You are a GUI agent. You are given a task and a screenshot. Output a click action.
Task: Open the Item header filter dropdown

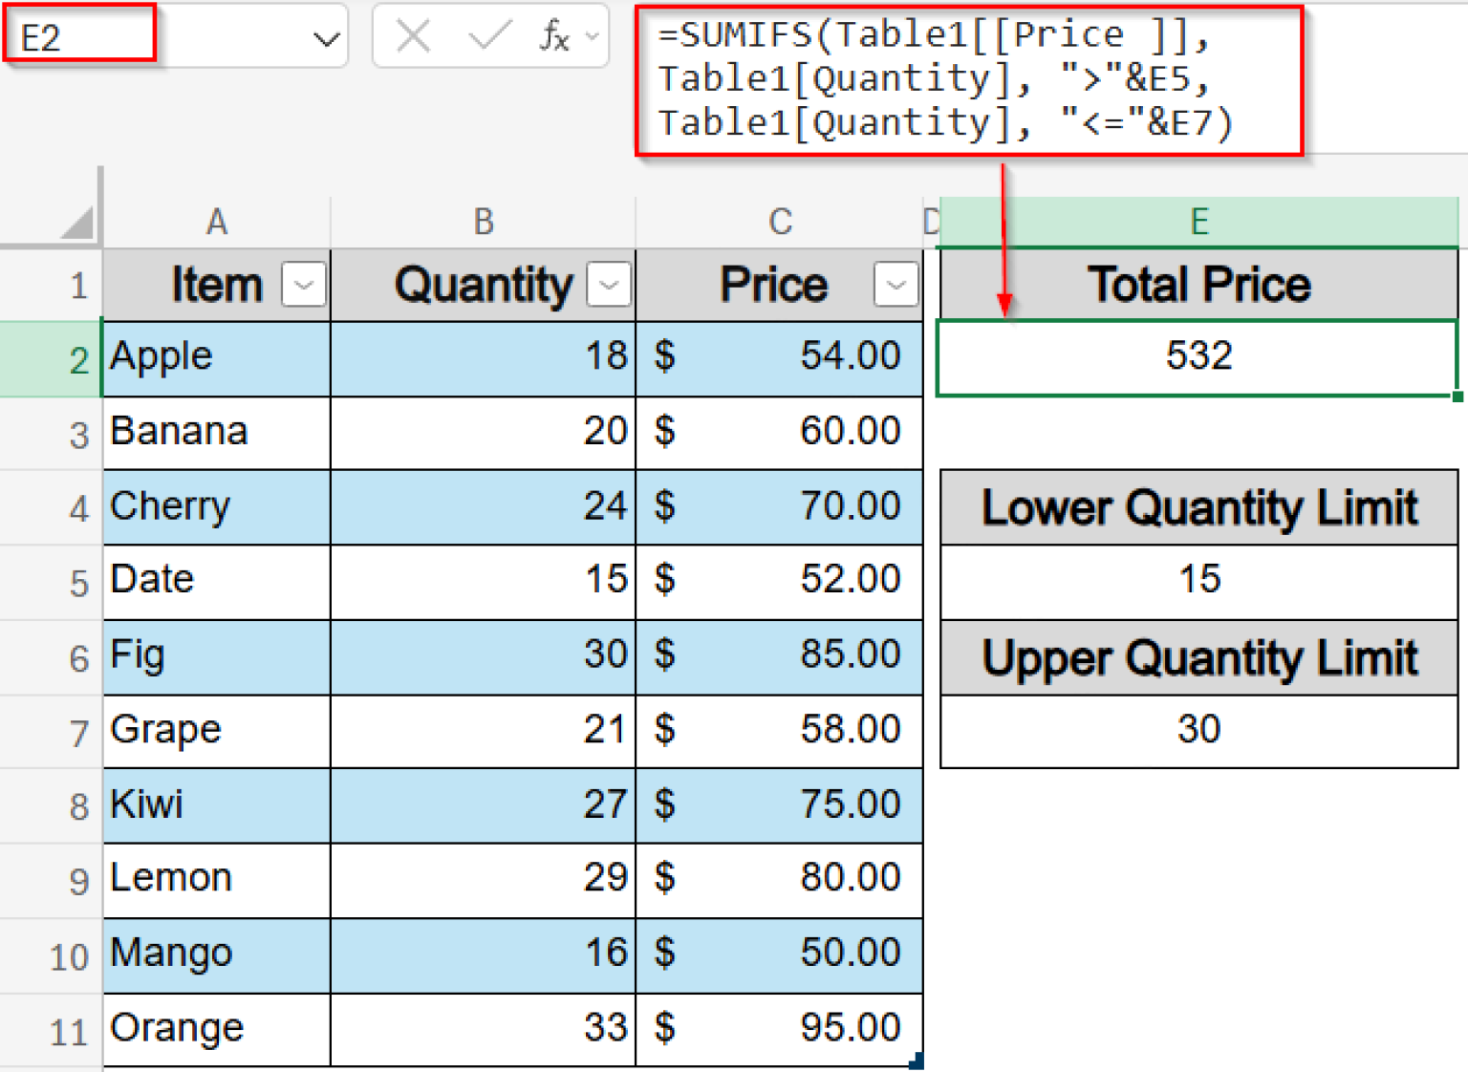[303, 284]
